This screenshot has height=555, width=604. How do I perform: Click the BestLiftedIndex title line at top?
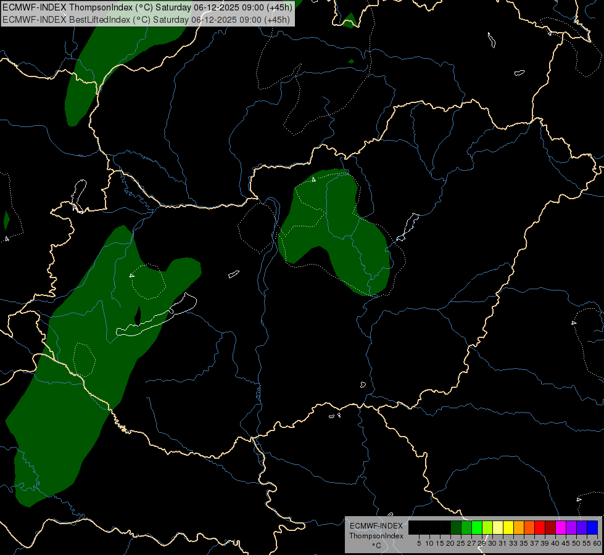[146, 20]
